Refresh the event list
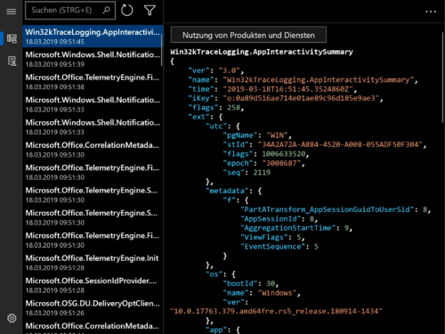Image resolution: width=445 pixels, height=334 pixels. coord(127,11)
